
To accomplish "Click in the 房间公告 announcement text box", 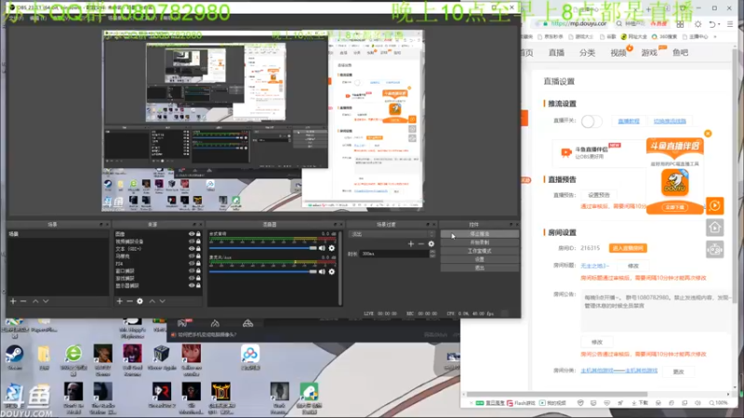I will (x=657, y=311).
